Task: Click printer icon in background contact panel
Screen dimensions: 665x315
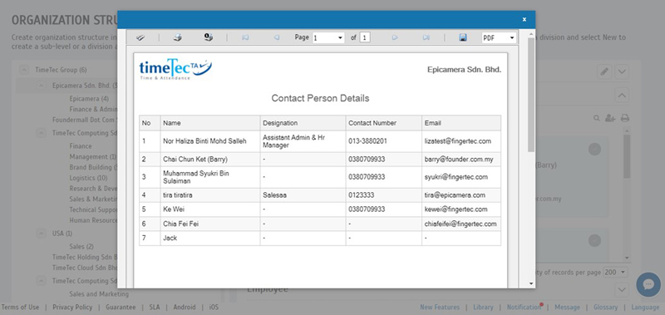Action: (x=625, y=118)
